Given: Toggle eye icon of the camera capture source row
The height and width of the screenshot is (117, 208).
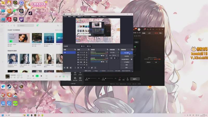Looking at the screenshot, I should [x=84, y=60].
